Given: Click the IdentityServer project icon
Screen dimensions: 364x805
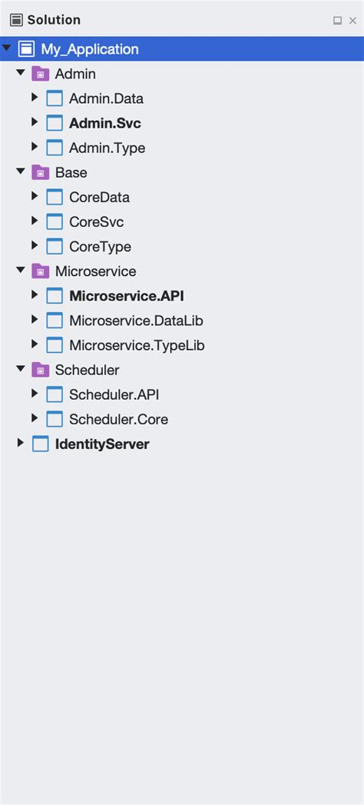Looking at the screenshot, I should coord(41,444).
